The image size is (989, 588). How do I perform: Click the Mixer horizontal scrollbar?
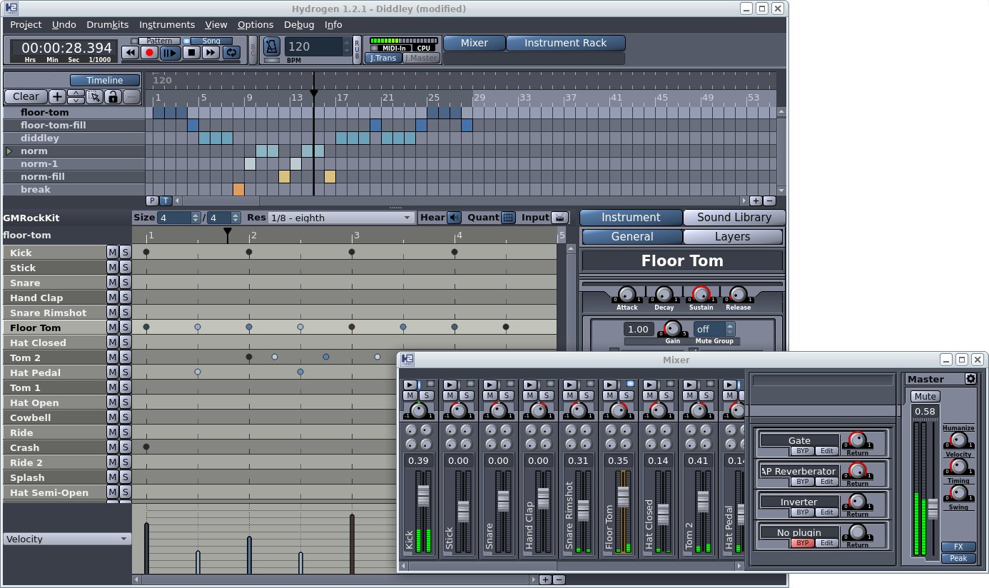tap(572, 565)
